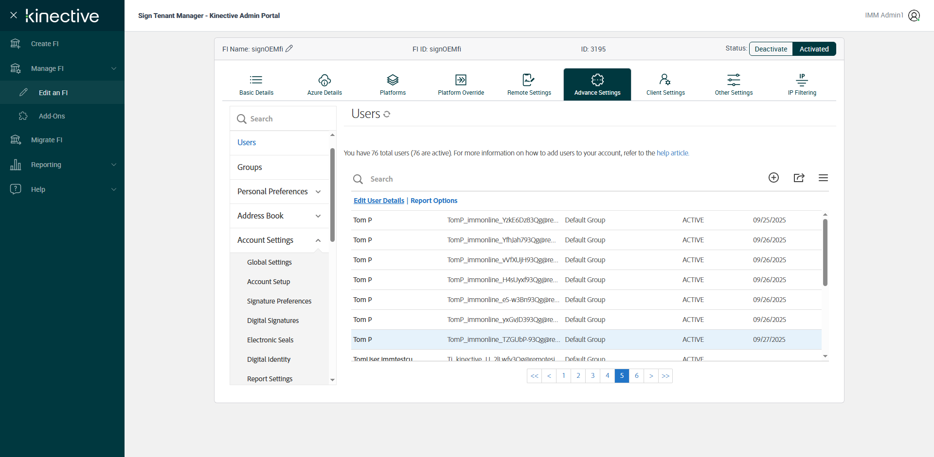
Task: Switch status to Deactivate
Action: [x=771, y=49]
